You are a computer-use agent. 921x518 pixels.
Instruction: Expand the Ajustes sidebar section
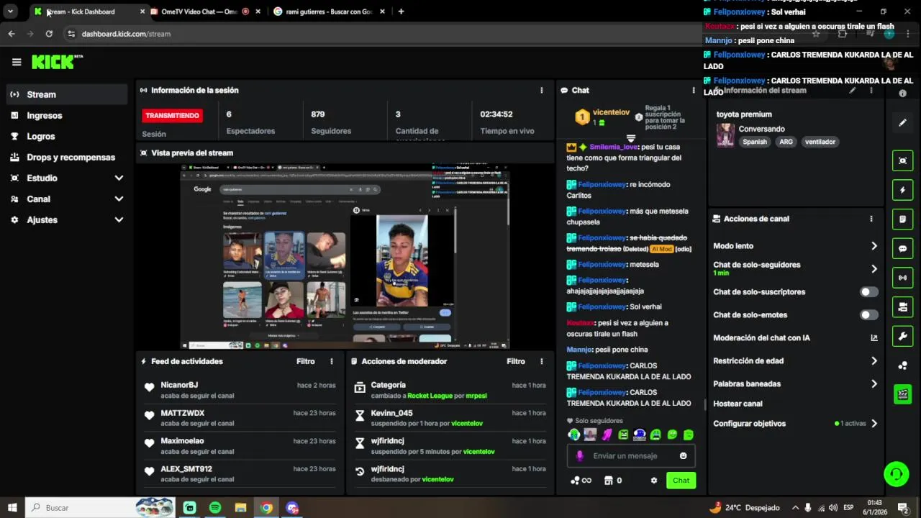(x=66, y=219)
